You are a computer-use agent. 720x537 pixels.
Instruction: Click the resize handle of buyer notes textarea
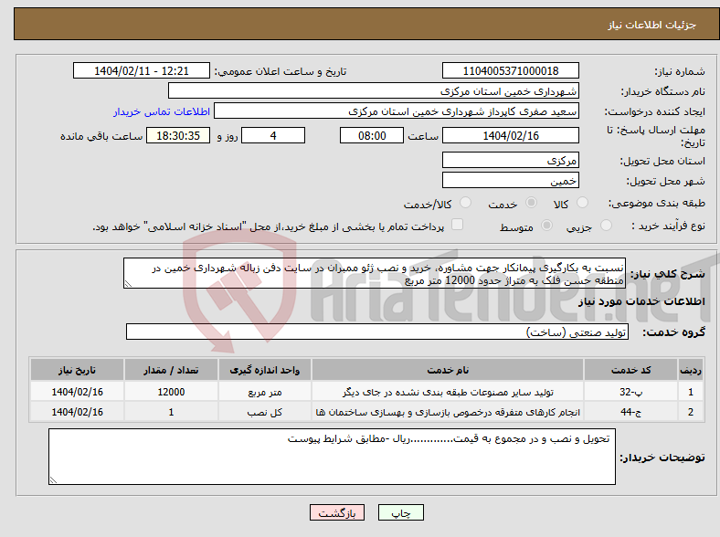coord(53,480)
